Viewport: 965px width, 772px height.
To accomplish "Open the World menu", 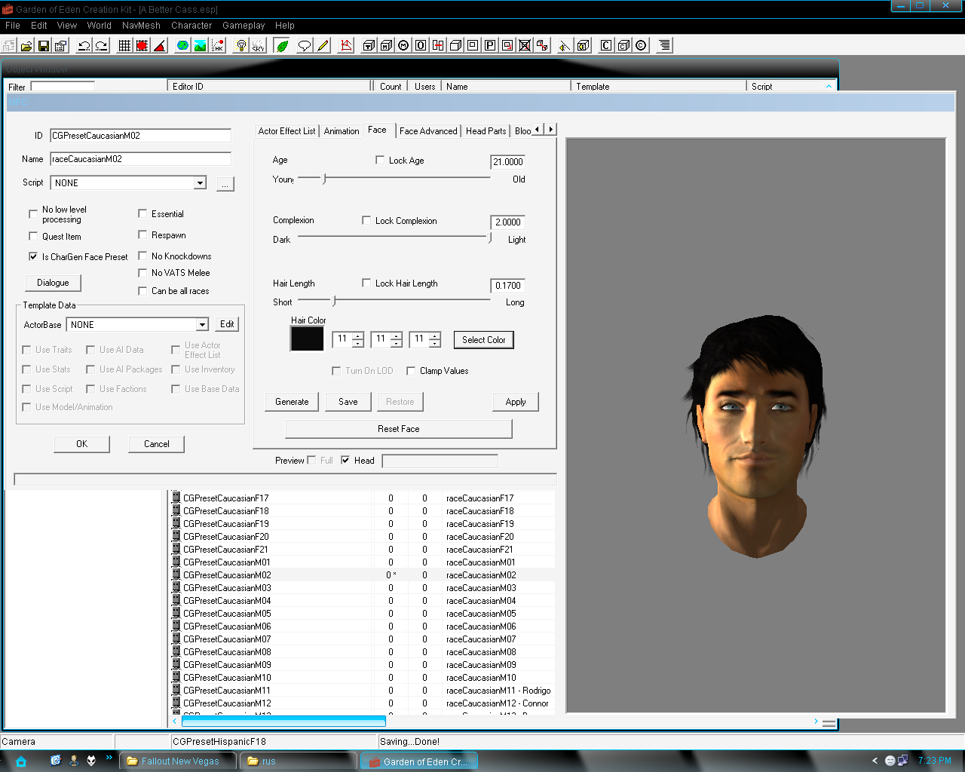I will 99,25.
